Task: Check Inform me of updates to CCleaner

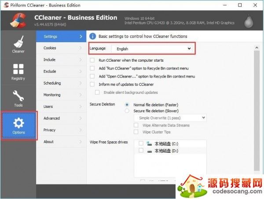Action: (x=92, y=84)
